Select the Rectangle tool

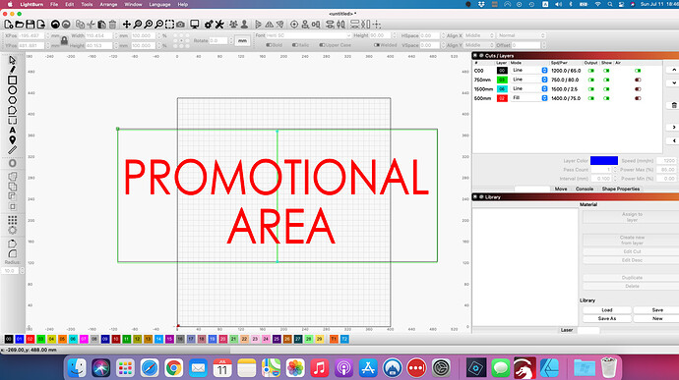(13, 80)
